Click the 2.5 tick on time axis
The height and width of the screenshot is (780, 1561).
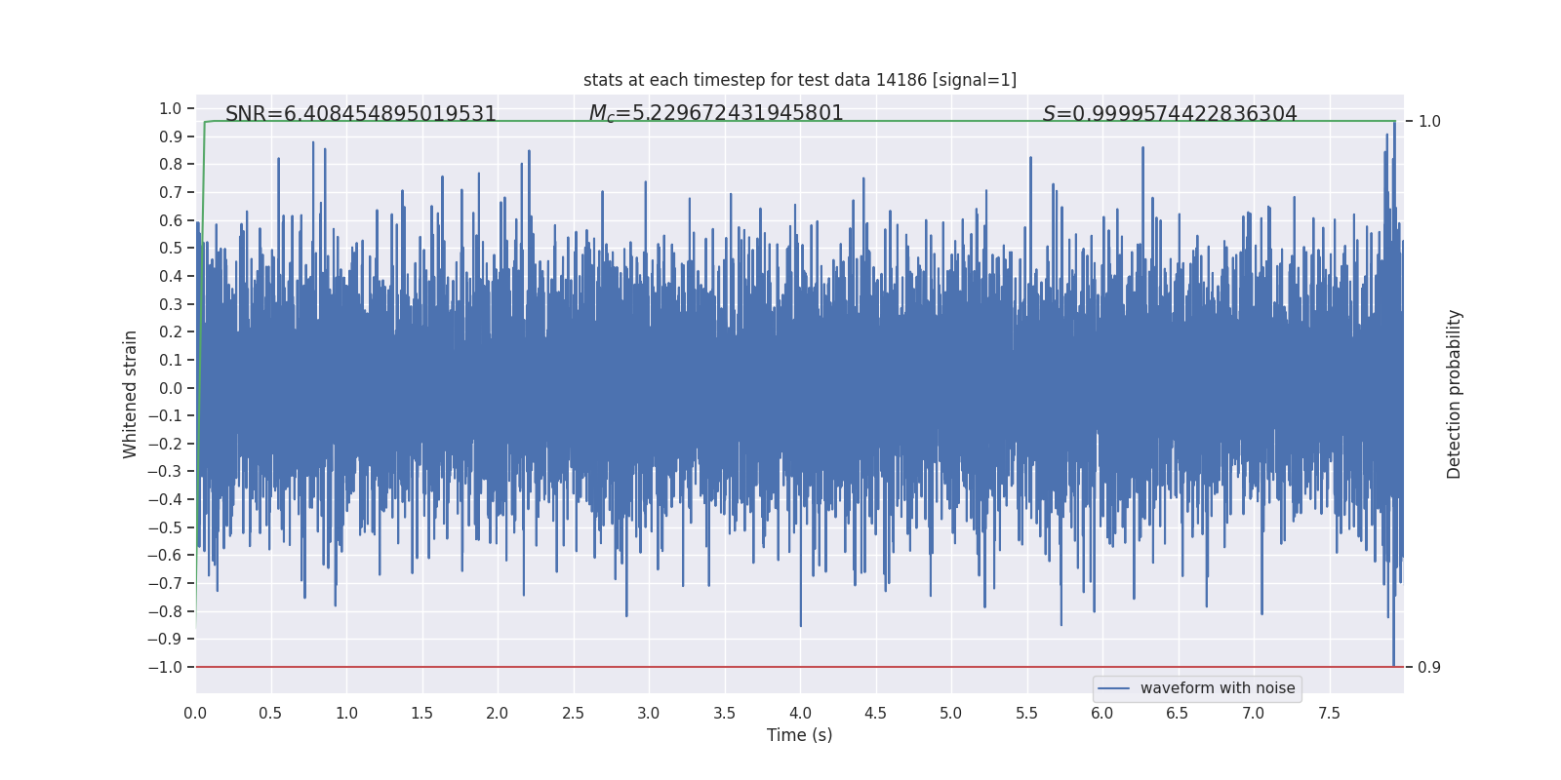pos(574,713)
